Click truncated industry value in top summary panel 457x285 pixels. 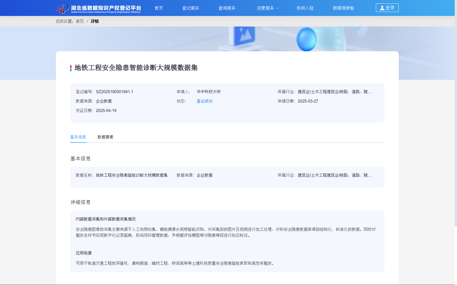[x=335, y=92]
